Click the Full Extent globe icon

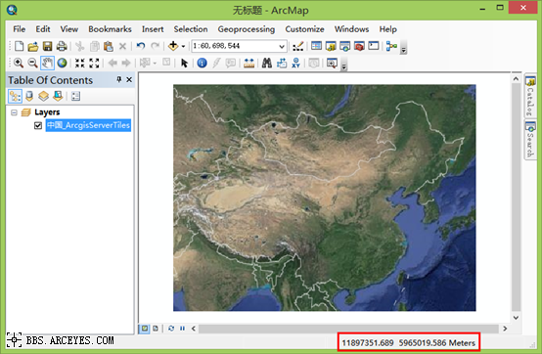pos(62,63)
